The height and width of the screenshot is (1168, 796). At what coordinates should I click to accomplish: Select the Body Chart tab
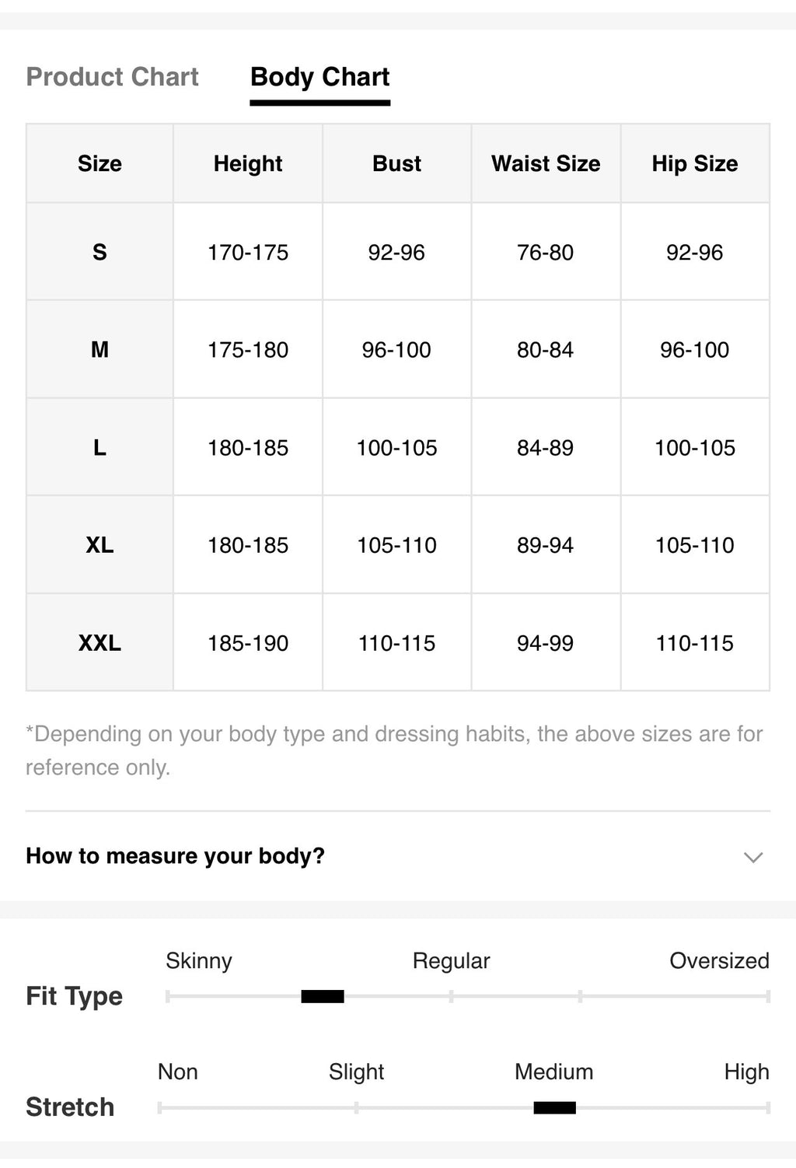pyautogui.click(x=319, y=77)
